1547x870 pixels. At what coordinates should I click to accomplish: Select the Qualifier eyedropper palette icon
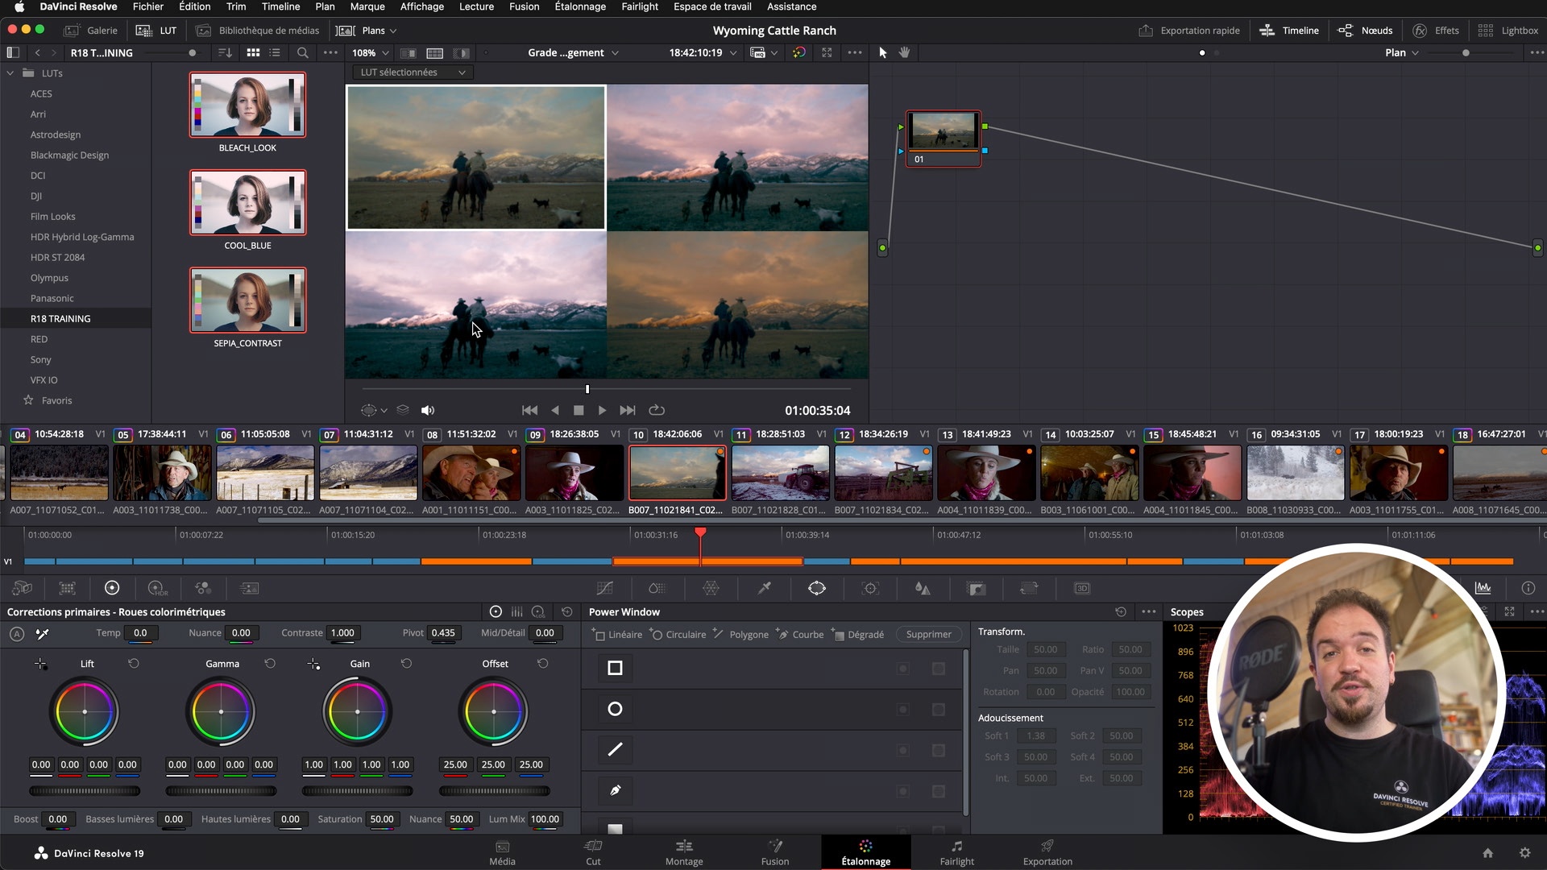(764, 589)
